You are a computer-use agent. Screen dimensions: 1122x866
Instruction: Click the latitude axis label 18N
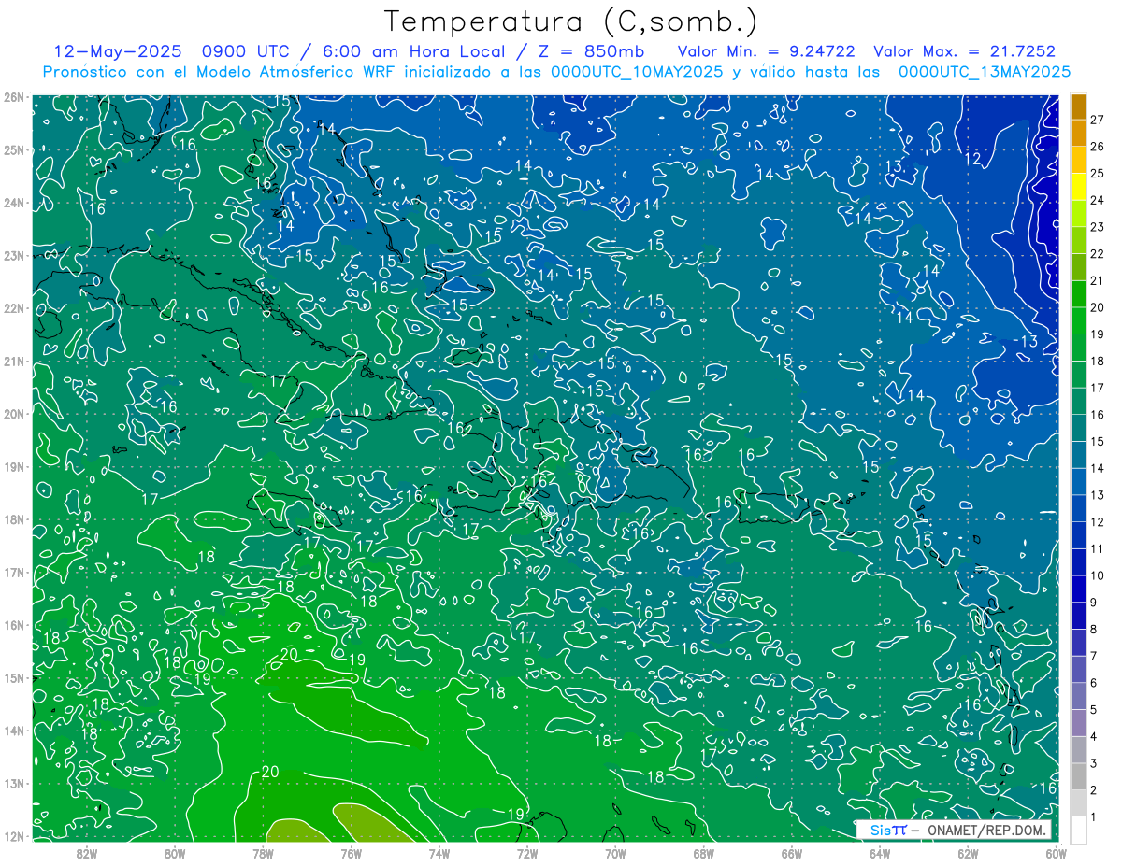click(14, 520)
